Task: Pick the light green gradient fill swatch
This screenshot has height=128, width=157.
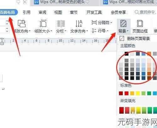Action: 144,111
